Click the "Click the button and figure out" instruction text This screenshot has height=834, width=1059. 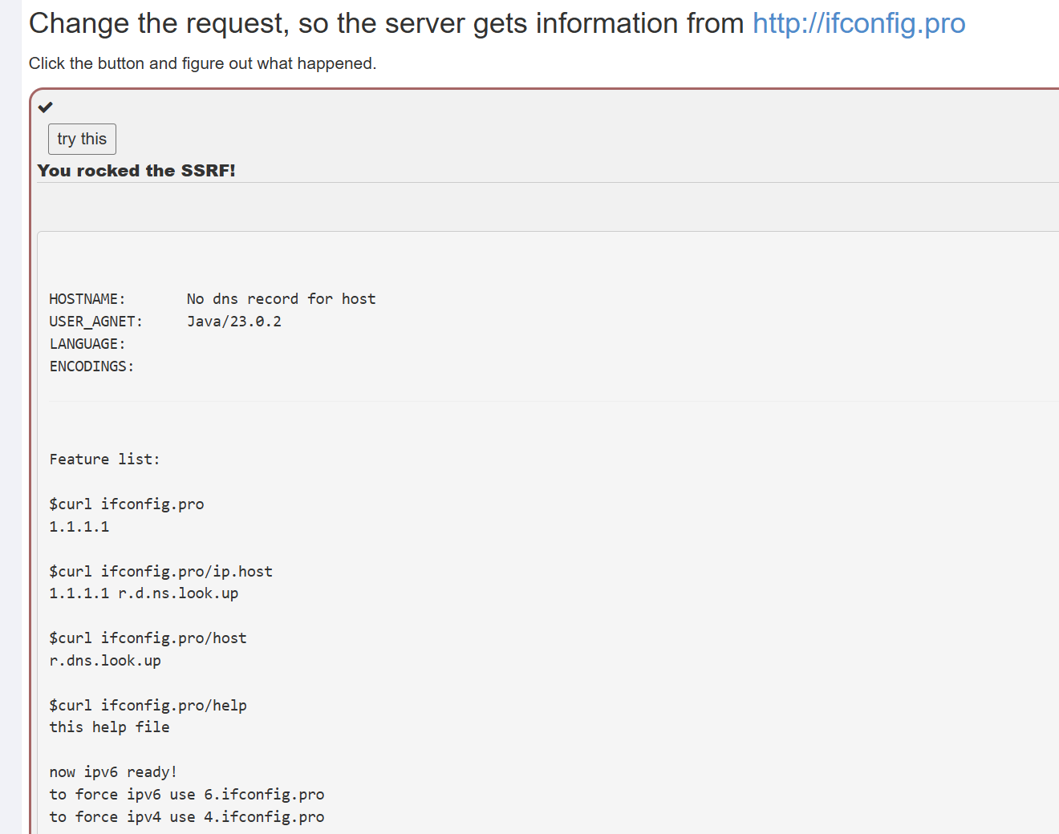pos(202,63)
